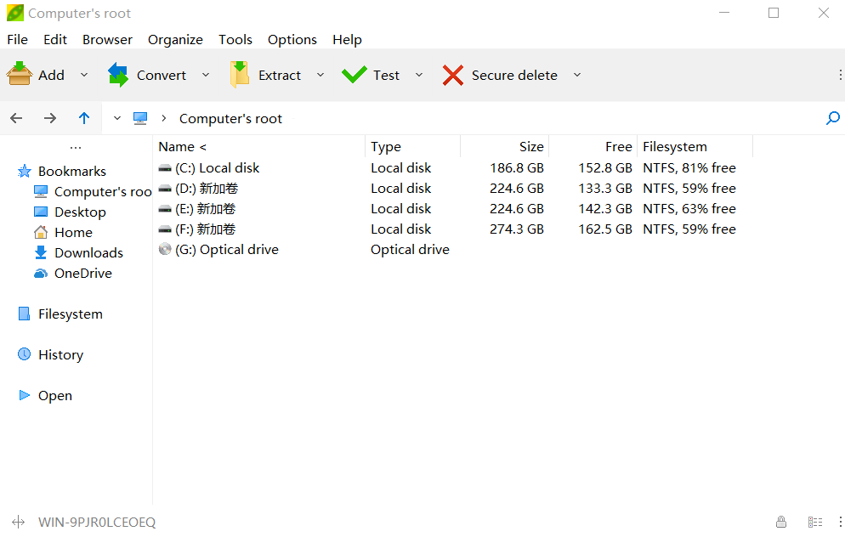This screenshot has height=537, width=845.
Task: Click the Convert blue-green arrows icon
Action: click(118, 74)
